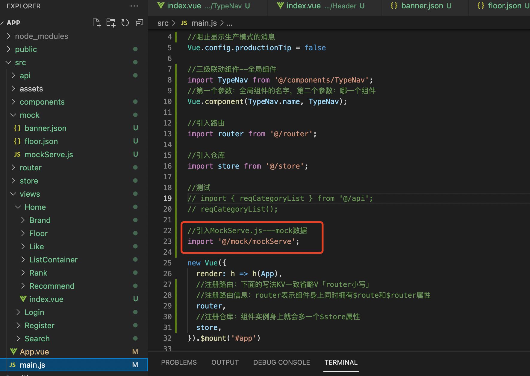
Task: Place cursor on the mockServe import line
Action: point(243,242)
